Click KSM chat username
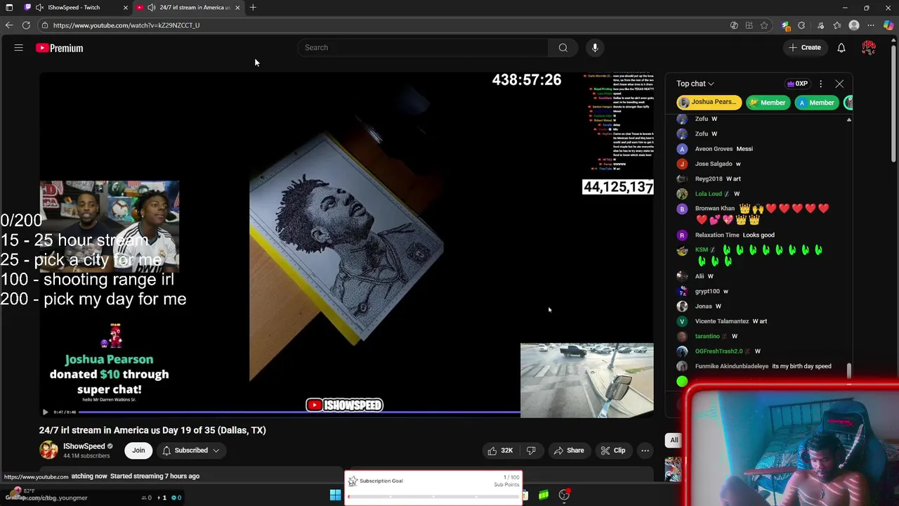 (x=701, y=250)
